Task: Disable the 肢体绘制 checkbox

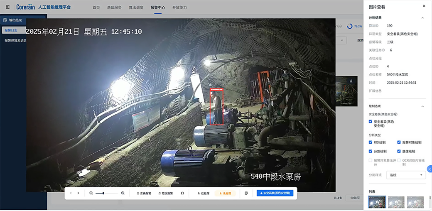Action: [x=399, y=151]
